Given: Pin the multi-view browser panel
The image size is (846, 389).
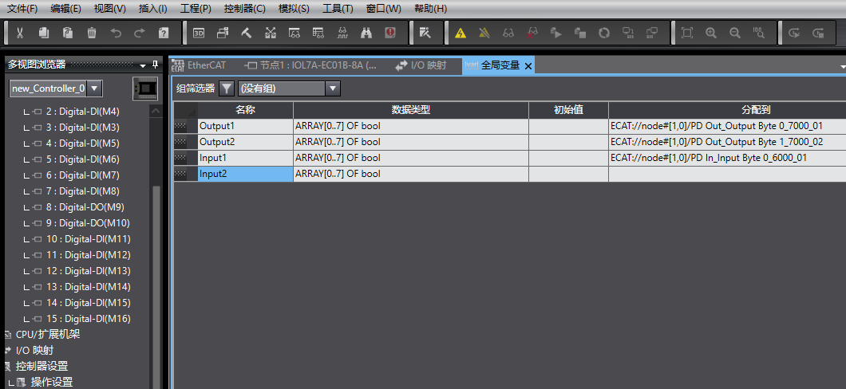Looking at the screenshot, I should pos(156,65).
